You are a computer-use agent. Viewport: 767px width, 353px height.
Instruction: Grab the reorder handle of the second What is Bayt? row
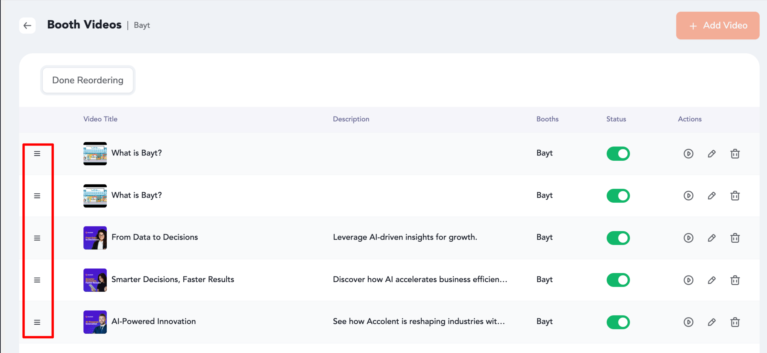[x=37, y=196]
